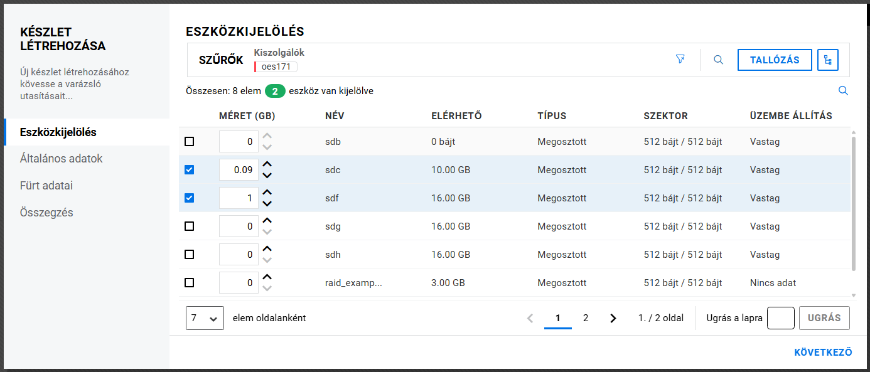Click the table search icon below filters

(x=843, y=91)
